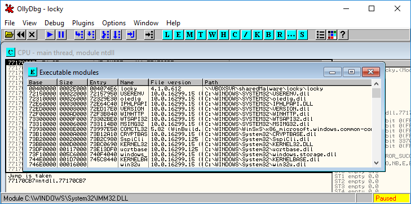The width and height of the screenshot is (411, 204).
Task: Sort modules by Name column header
Action: tap(134, 82)
